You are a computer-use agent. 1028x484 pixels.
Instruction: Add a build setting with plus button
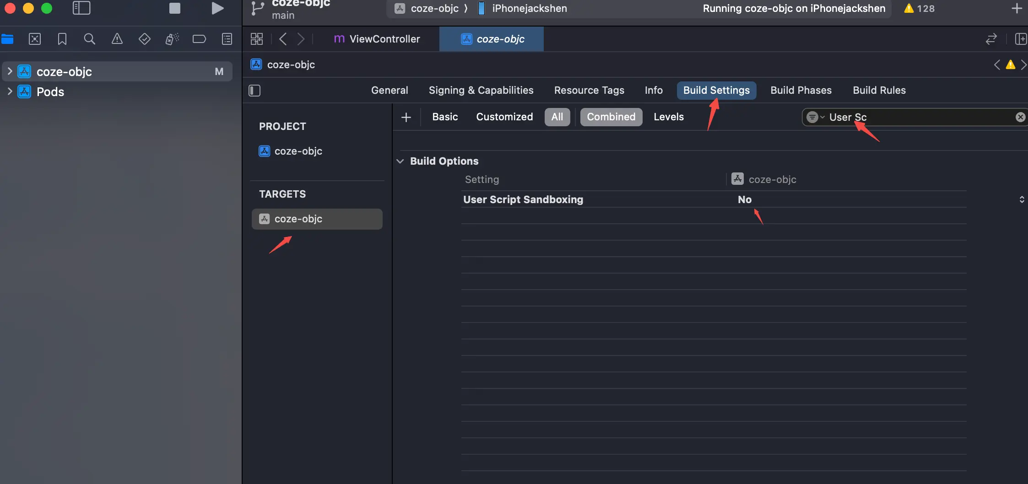click(406, 117)
